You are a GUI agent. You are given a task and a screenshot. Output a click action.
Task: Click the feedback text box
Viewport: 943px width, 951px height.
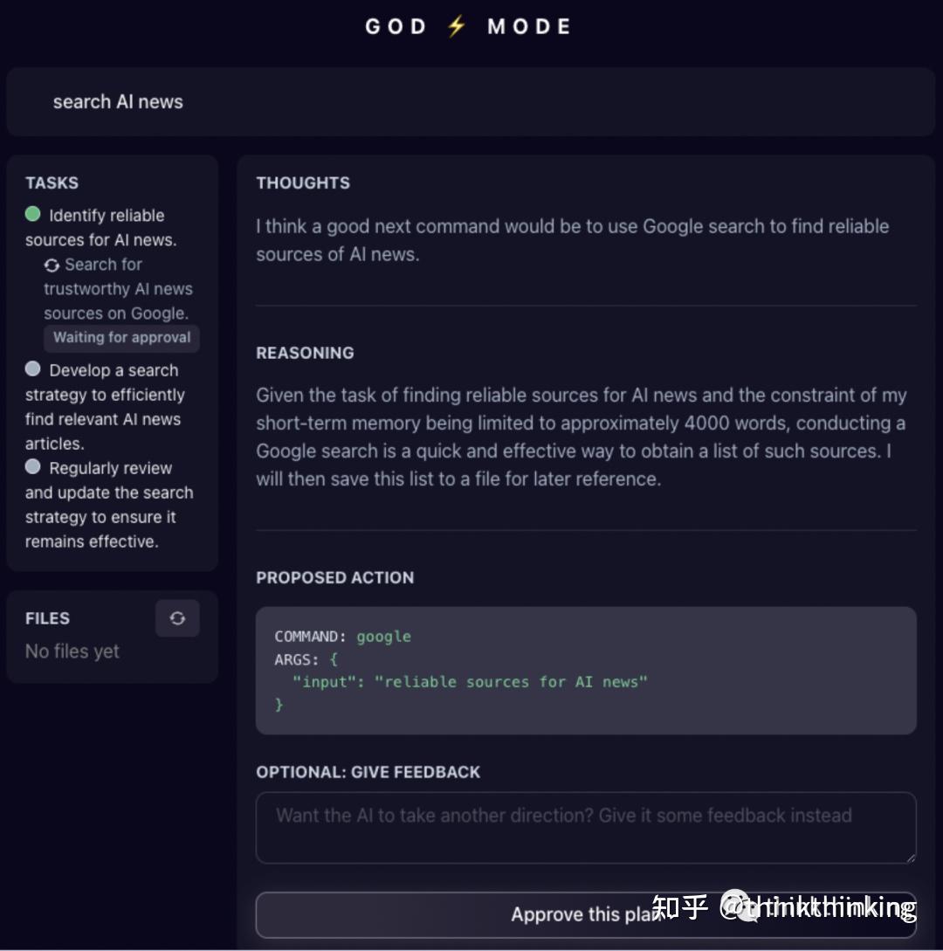(585, 827)
